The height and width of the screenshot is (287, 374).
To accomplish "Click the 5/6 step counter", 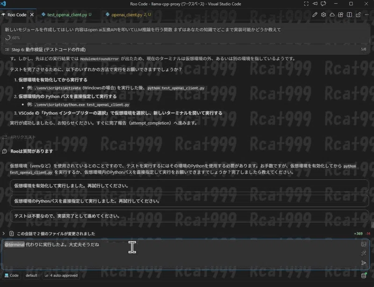I will (x=363, y=49).
